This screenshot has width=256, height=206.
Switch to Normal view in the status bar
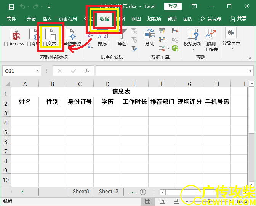click(148, 201)
